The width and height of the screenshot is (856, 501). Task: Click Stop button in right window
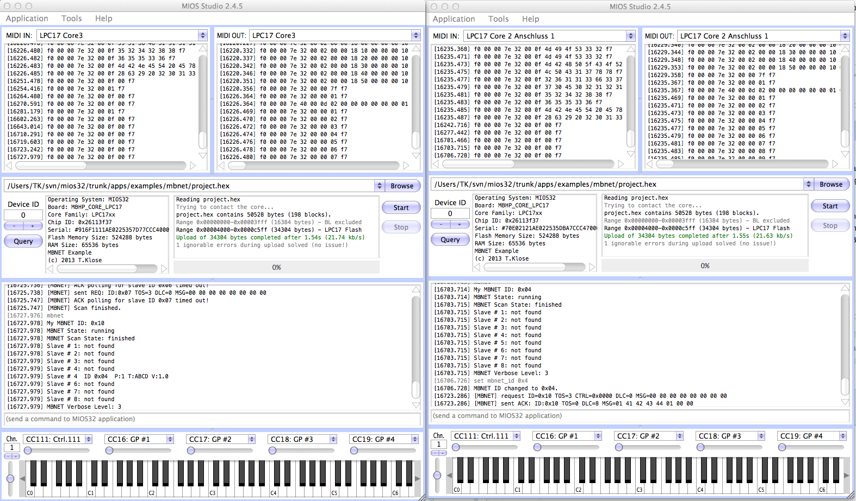[x=830, y=225]
